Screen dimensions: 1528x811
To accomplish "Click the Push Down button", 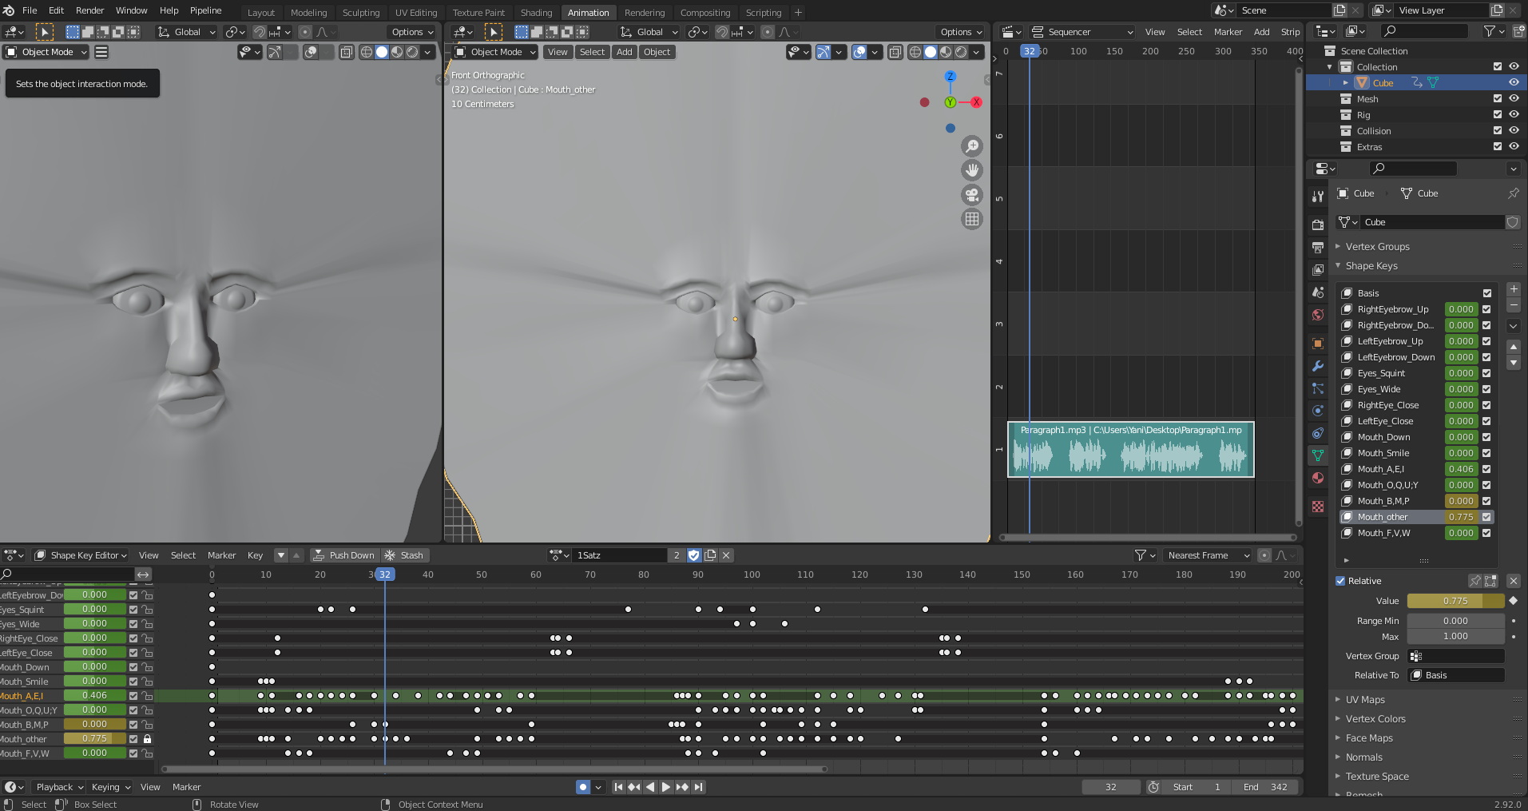I will [343, 555].
